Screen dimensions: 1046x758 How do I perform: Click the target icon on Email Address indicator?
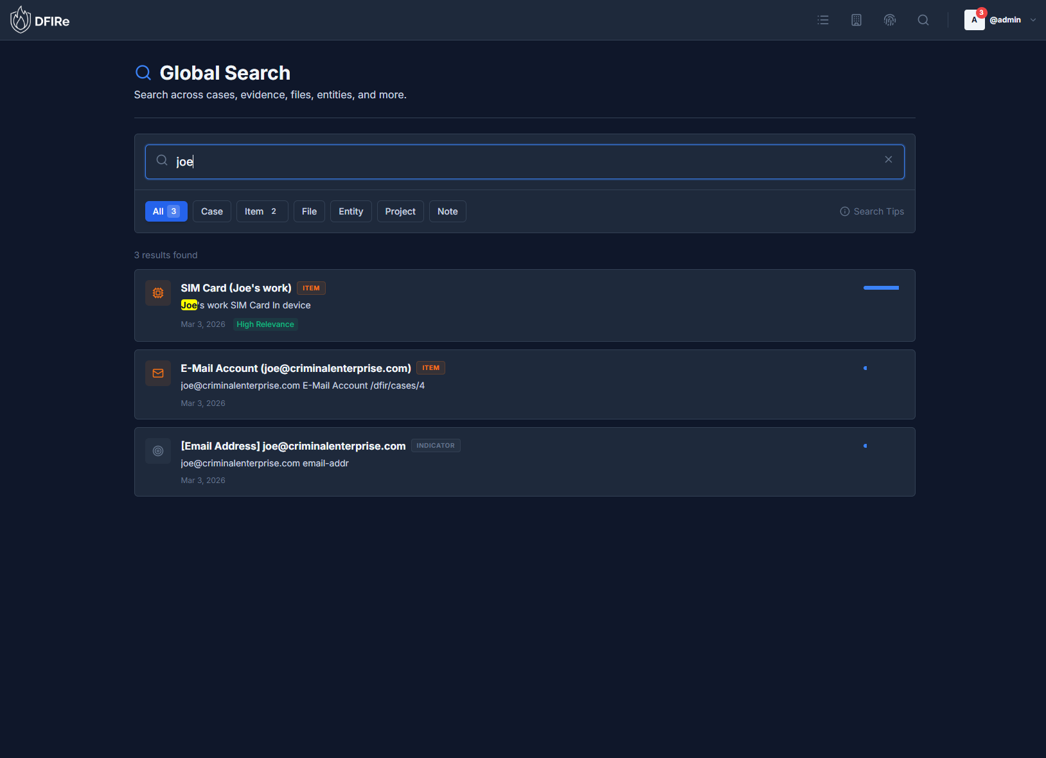157,451
